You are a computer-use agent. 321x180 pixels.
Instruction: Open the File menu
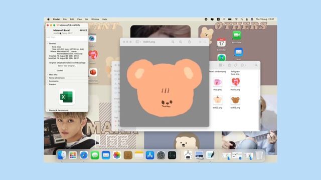tap(65, 19)
